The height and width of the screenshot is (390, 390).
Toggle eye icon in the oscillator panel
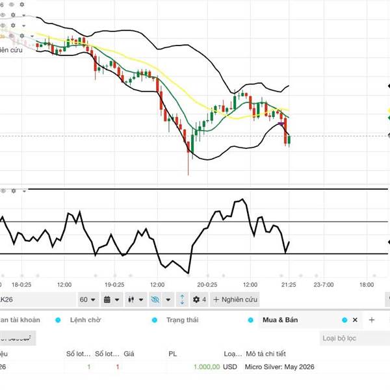tap(3, 191)
